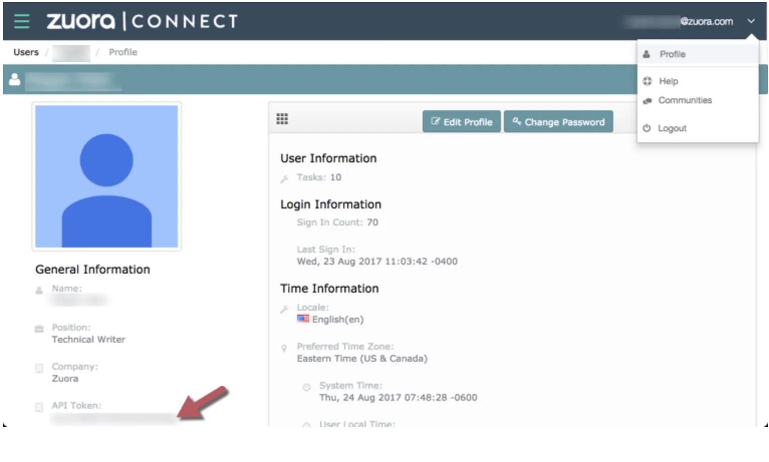
Task: Click the 'Sign In Count: 70' text
Action: pos(337,222)
